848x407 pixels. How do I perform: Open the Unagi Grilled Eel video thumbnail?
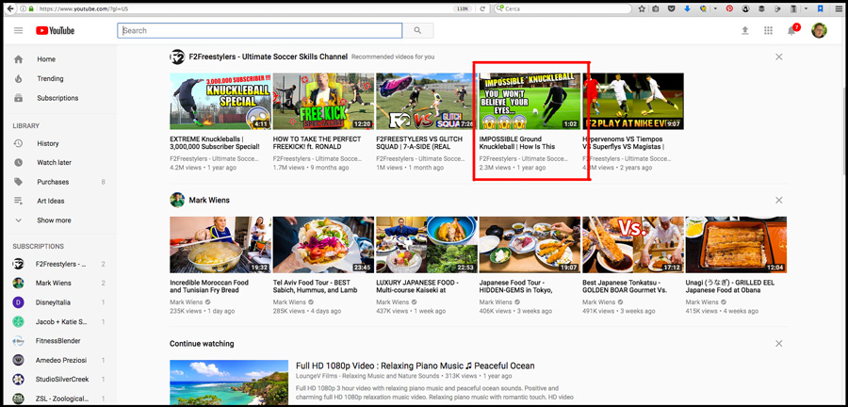tap(736, 245)
